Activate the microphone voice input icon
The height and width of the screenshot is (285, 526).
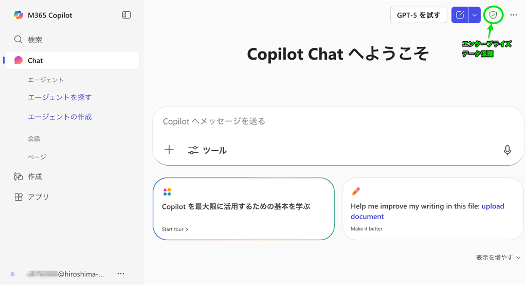(x=507, y=150)
